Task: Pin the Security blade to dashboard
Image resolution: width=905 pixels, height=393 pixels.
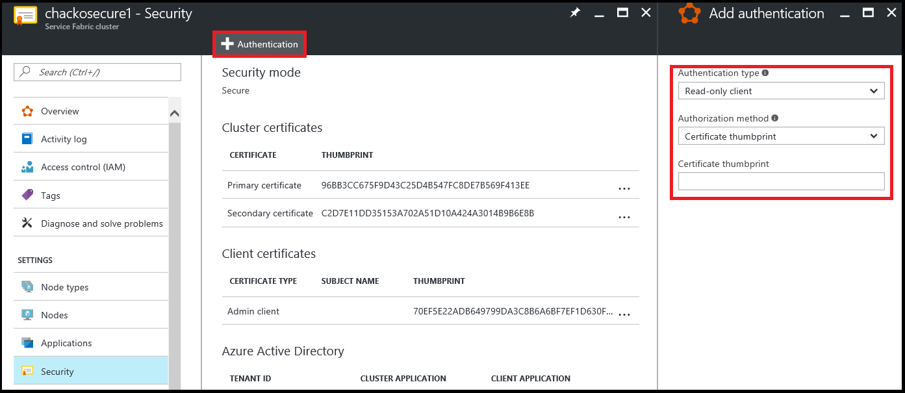Action: [x=575, y=13]
